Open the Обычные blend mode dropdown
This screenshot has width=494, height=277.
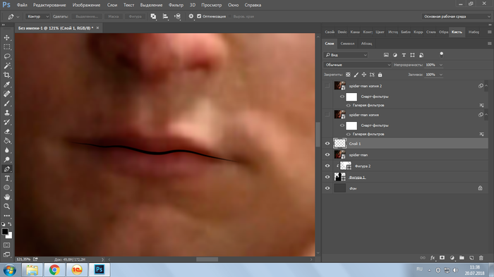click(357, 65)
